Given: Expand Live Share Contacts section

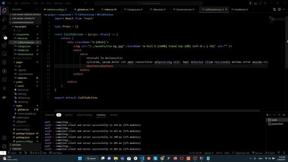Looking at the screenshot, I should point(25,18).
